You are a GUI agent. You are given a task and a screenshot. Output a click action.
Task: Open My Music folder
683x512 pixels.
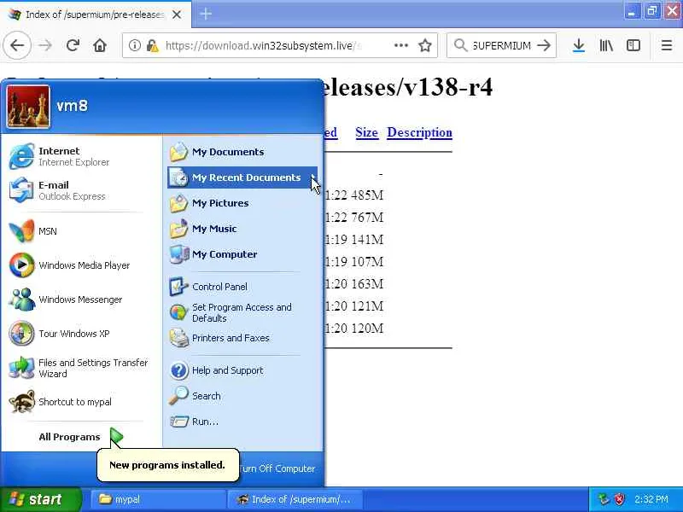[x=242, y=229]
